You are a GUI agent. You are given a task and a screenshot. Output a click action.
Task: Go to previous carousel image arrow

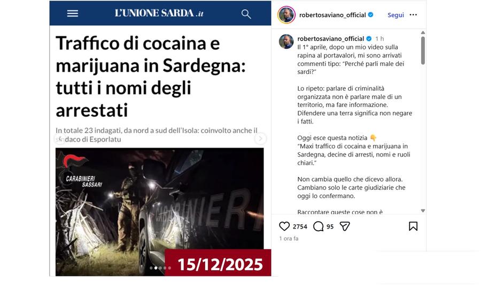tap(60, 139)
